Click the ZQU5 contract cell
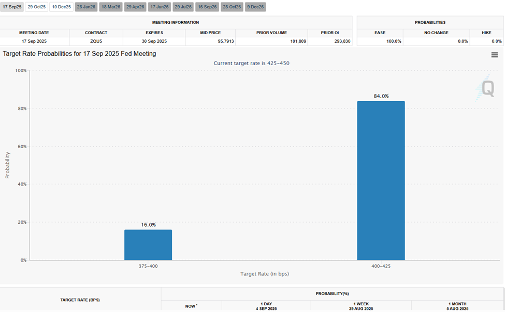Viewport: 505px width, 312px height. [96, 41]
